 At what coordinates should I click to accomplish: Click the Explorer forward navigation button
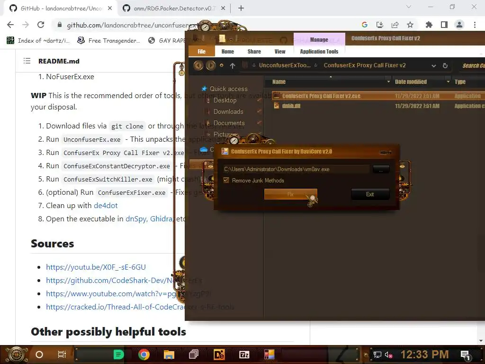coord(211,65)
